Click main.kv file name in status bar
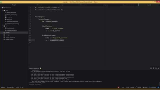 tap(3, 87)
